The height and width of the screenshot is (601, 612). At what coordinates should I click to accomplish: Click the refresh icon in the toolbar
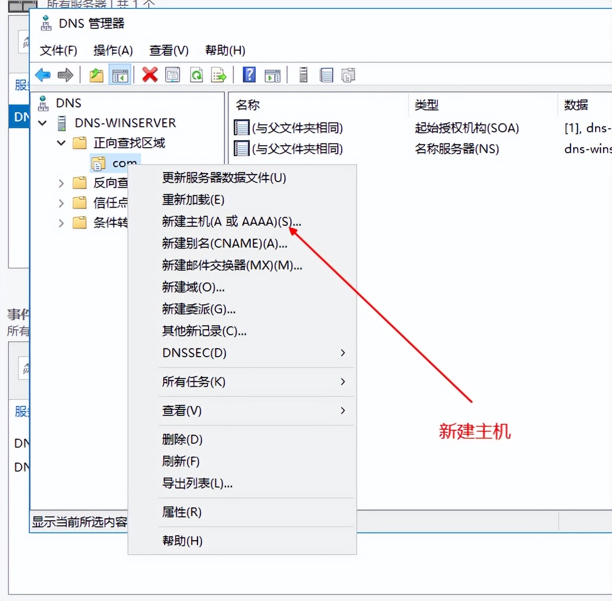197,75
